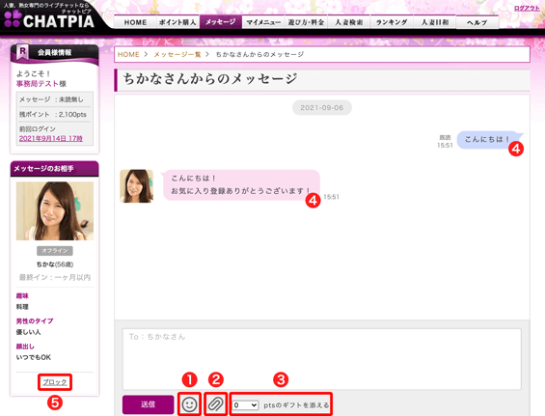
Task: Click the smiley emoji icon
Action: [x=189, y=404]
